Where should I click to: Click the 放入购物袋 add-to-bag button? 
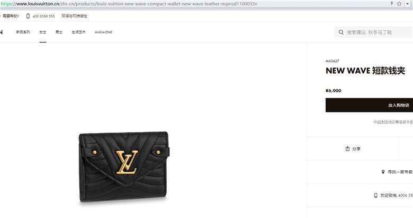click(x=369, y=105)
